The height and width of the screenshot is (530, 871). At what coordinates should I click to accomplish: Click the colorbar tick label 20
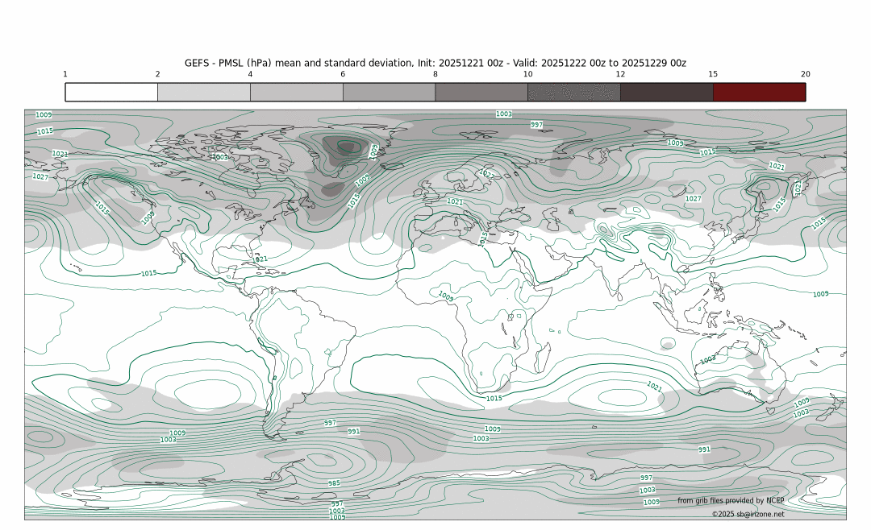coord(805,74)
